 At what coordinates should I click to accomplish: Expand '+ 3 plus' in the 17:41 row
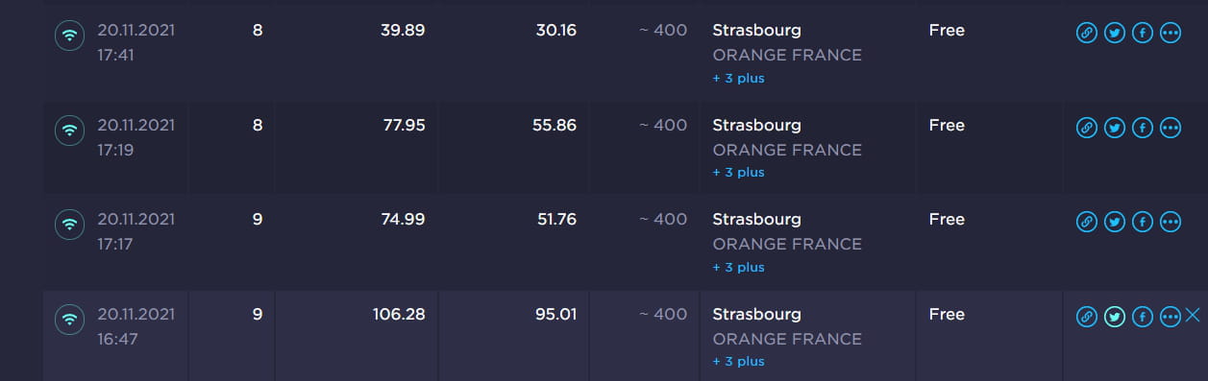point(738,78)
